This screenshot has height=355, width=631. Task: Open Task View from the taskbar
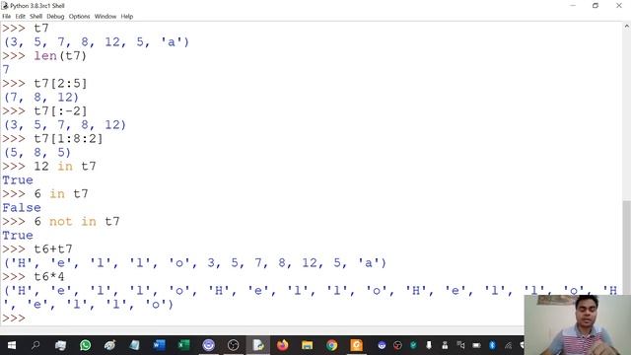(x=61, y=345)
